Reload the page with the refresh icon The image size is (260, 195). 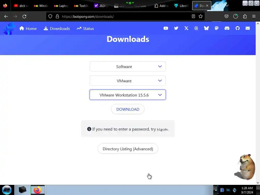click(24, 17)
